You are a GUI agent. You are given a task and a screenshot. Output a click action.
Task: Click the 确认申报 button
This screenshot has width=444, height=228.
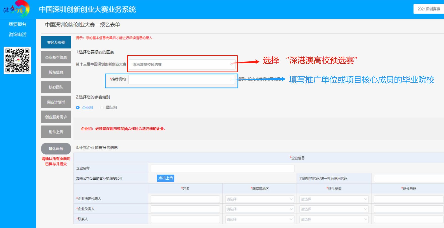[56, 149]
